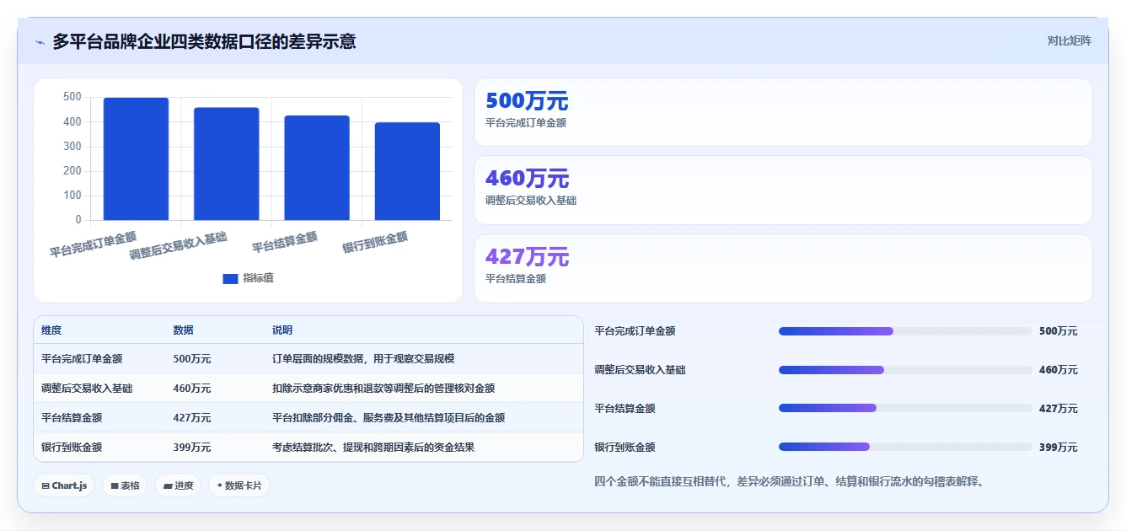The width and height of the screenshot is (1126, 531).
Task: Click the chart bar for 银行到账金额
Action: [407, 172]
